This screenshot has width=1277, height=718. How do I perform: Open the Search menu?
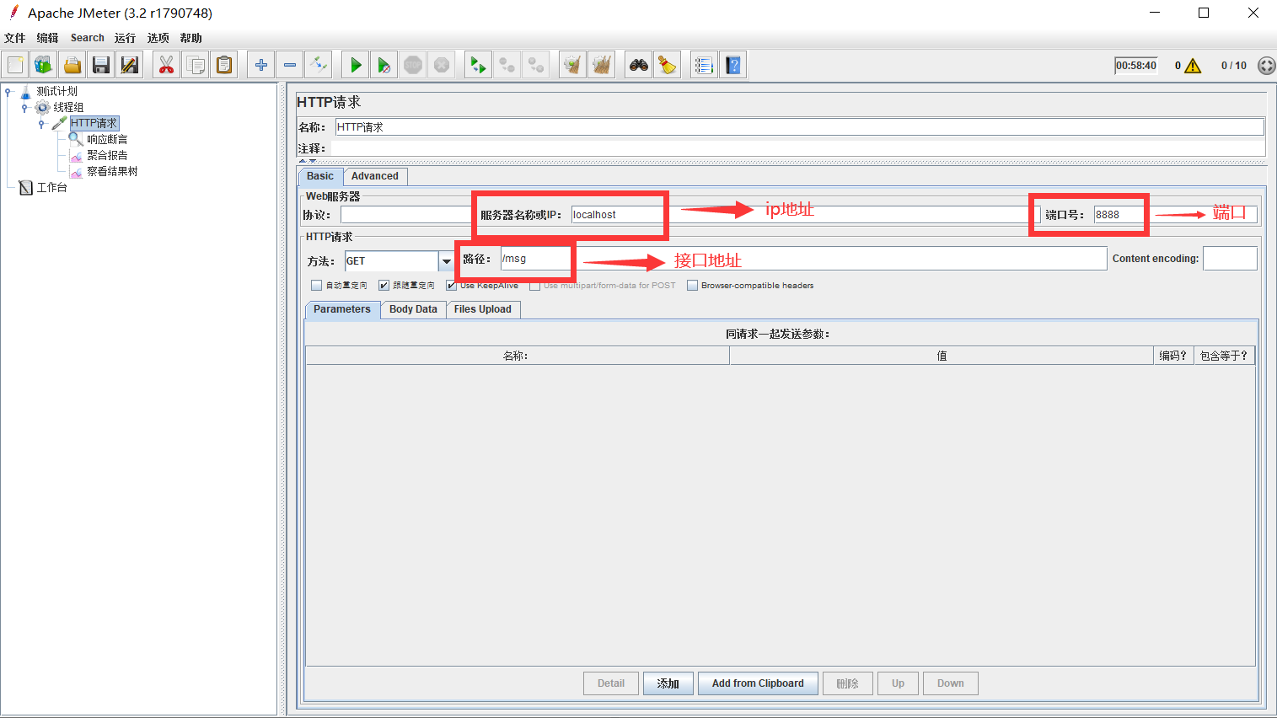[x=88, y=38]
